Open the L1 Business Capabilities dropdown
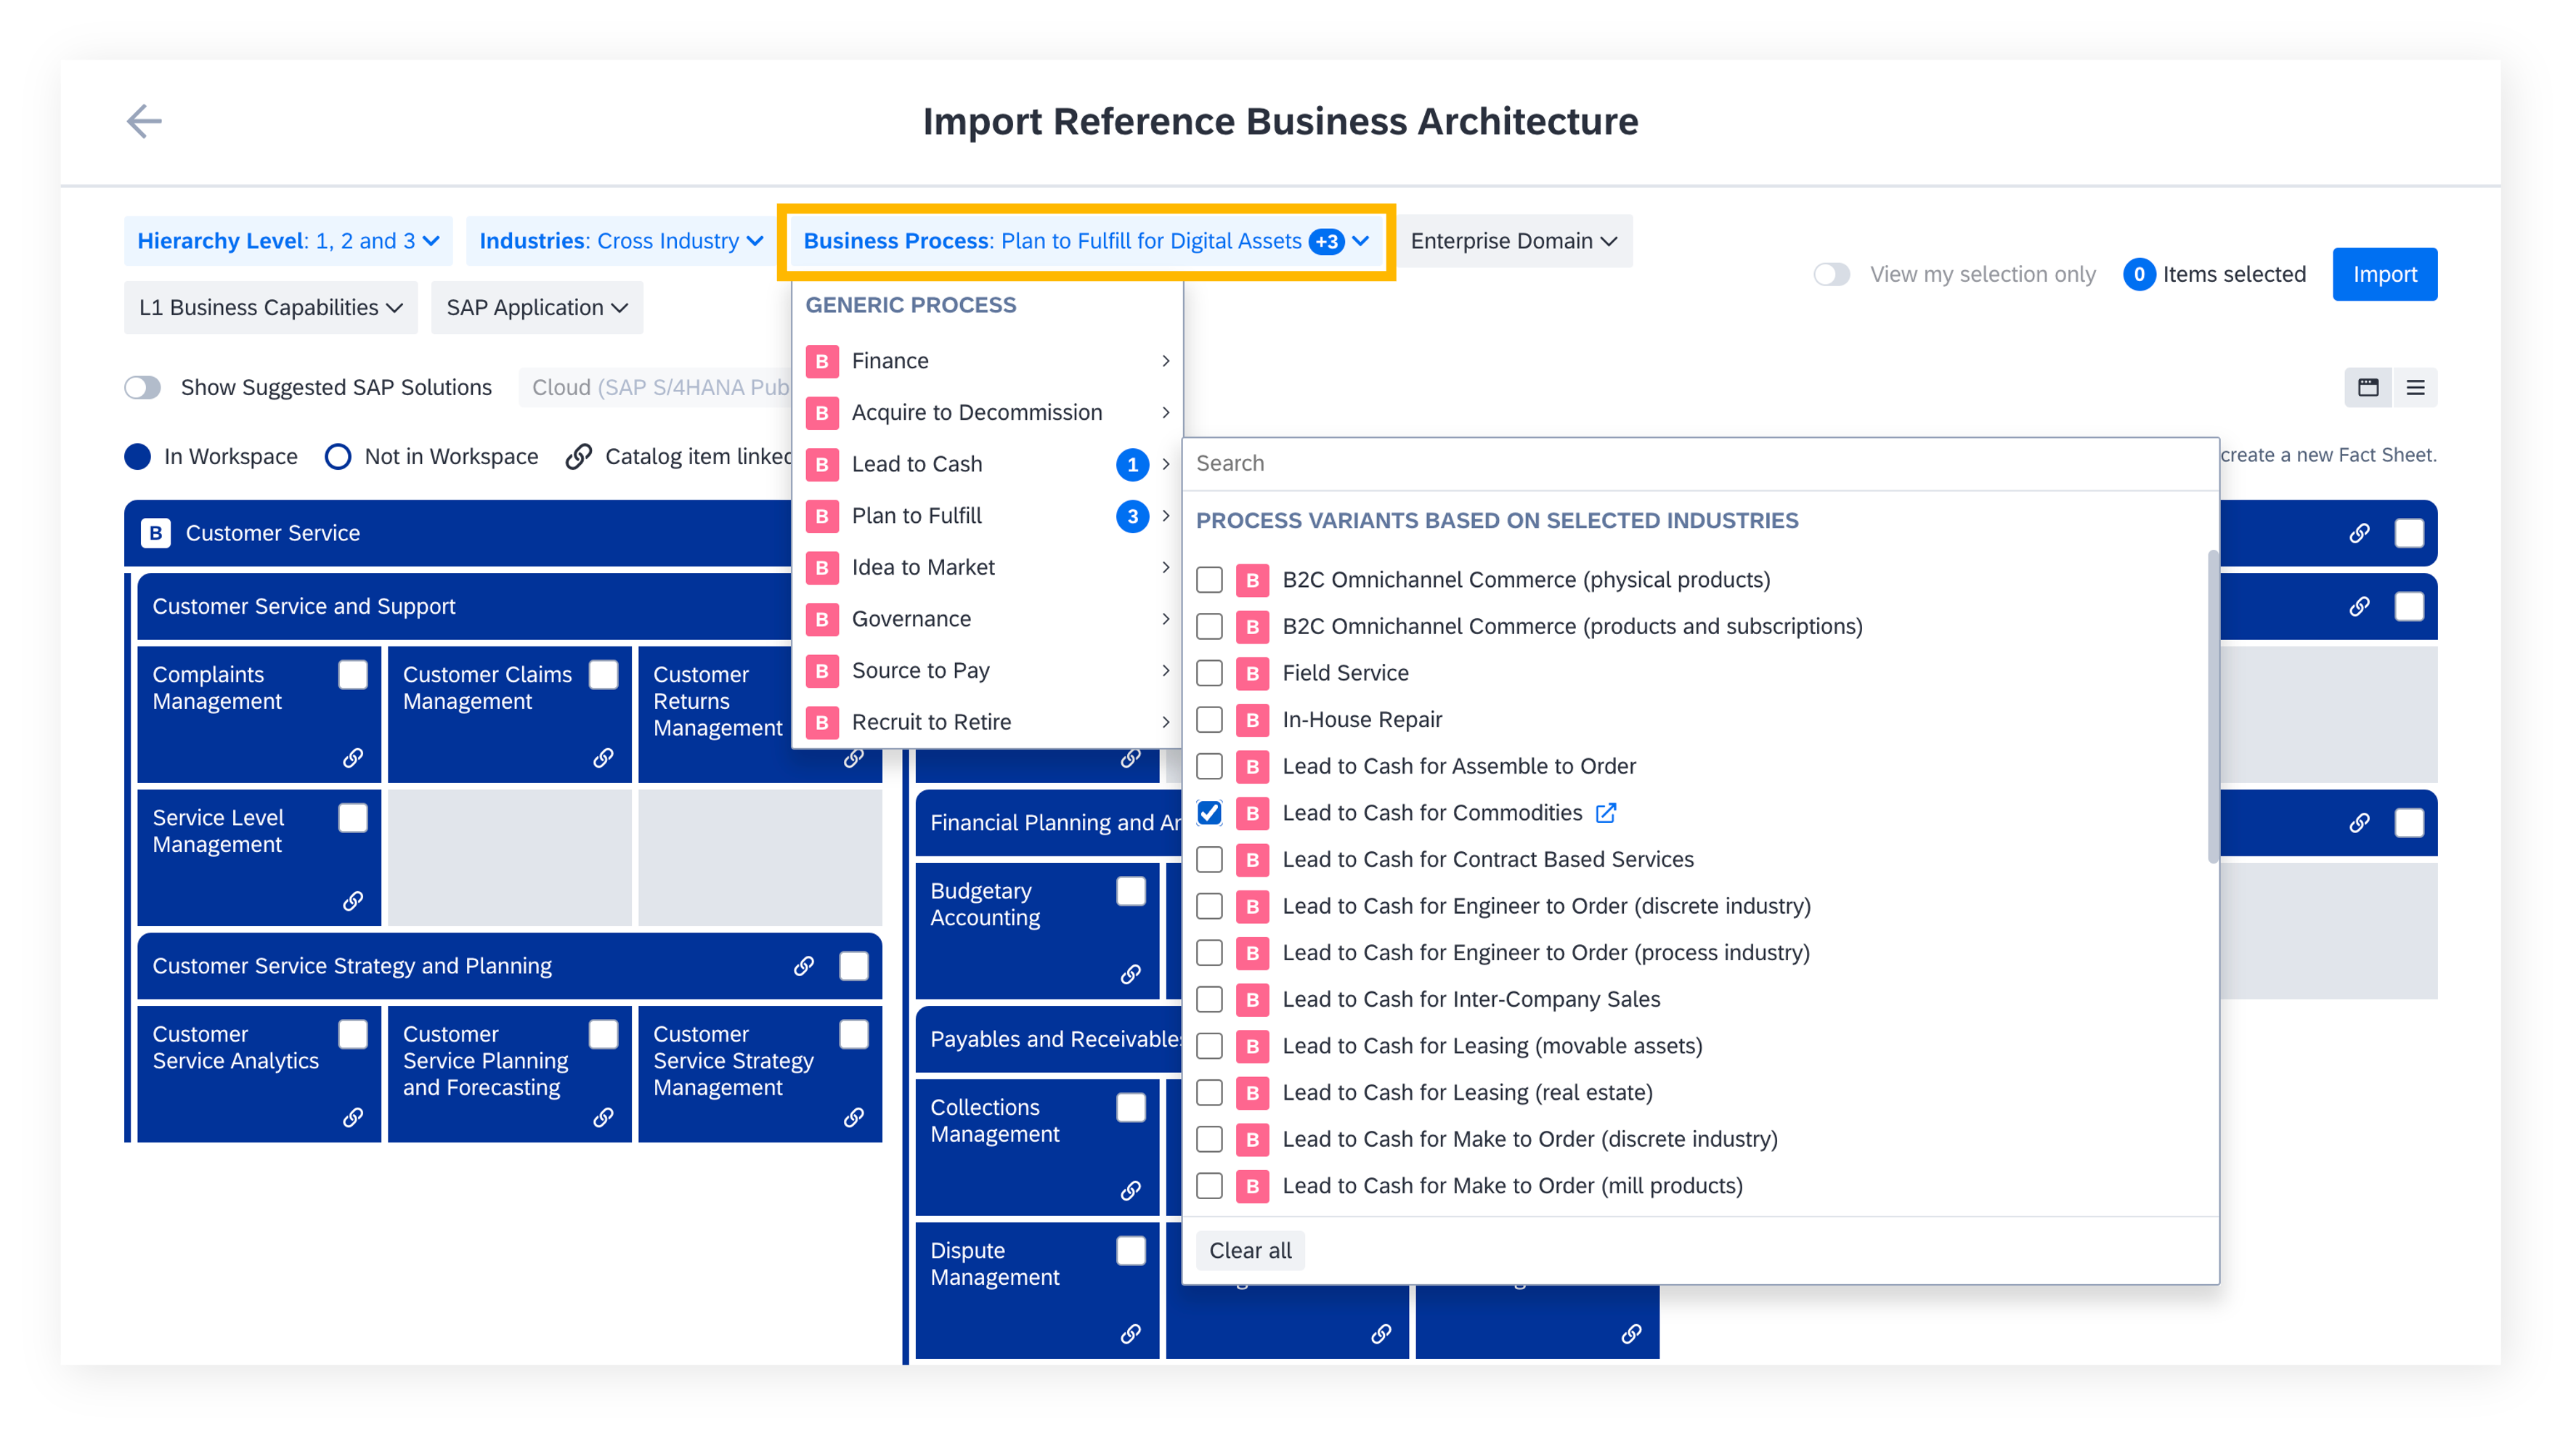This screenshot has height=1441, width=2576. pos(270,308)
